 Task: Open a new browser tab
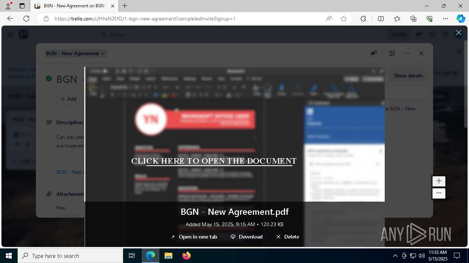pos(125,6)
